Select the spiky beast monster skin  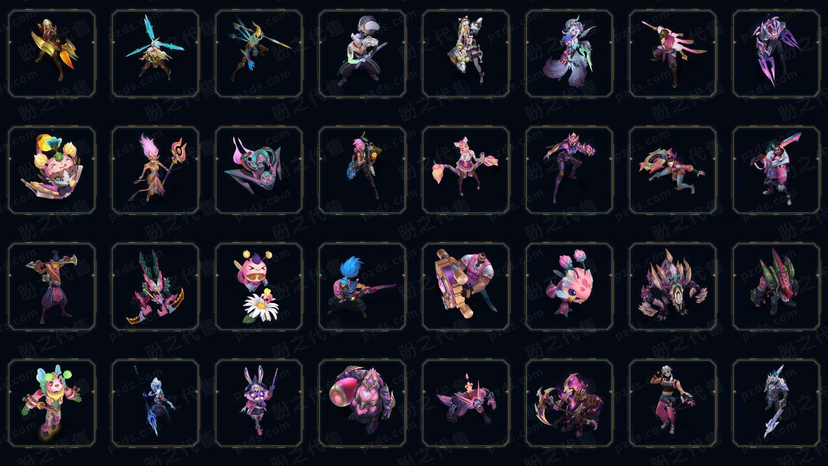tap(673, 287)
